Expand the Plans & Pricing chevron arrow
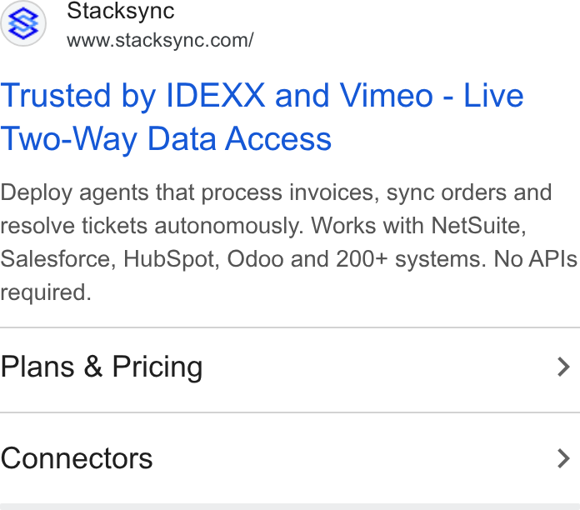580x510 pixels. click(x=563, y=367)
